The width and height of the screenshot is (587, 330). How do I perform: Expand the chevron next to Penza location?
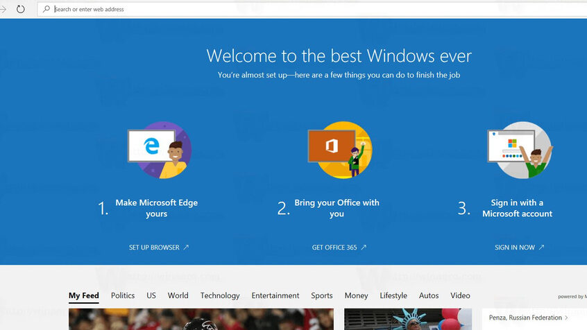566,318
